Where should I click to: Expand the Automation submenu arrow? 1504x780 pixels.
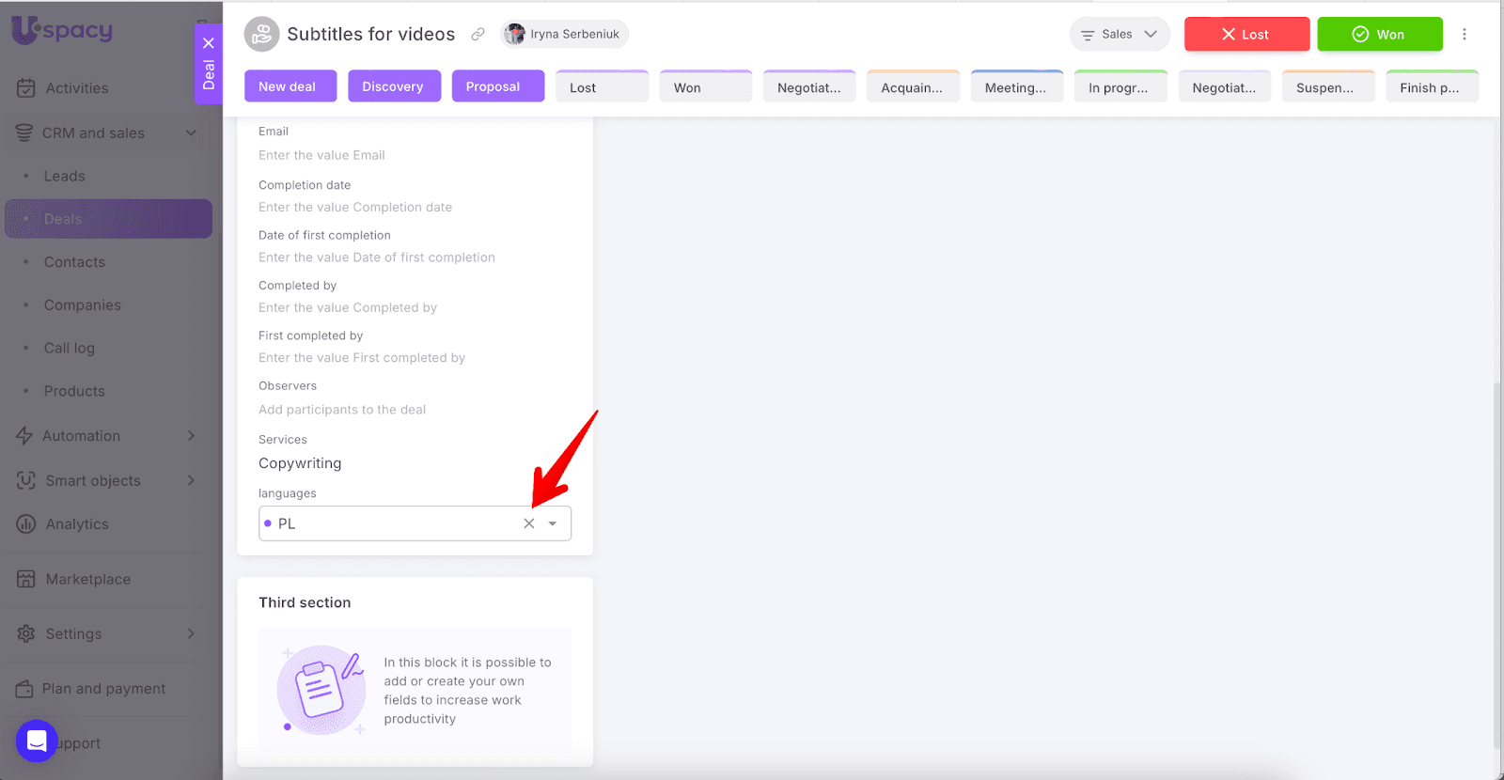[191, 435]
